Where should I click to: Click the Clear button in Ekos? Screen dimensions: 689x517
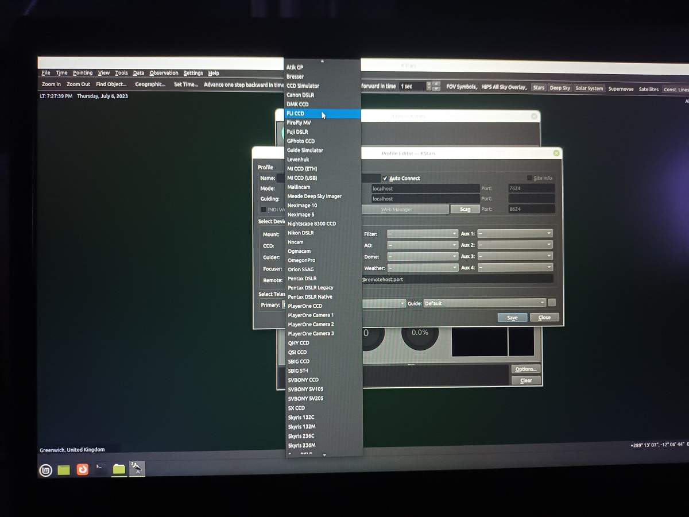click(x=526, y=380)
